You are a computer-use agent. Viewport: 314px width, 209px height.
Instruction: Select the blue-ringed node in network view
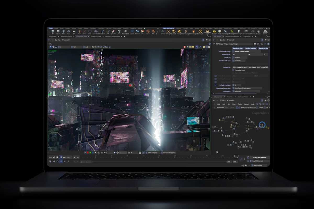pos(262,125)
